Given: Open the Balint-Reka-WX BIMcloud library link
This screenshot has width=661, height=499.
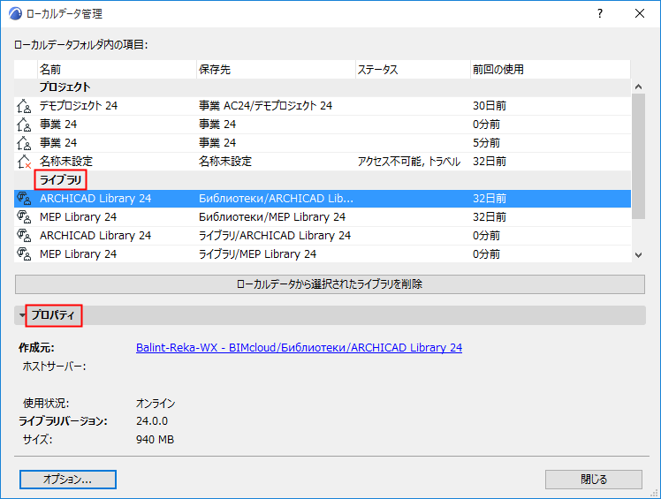Looking at the screenshot, I should 299,348.
